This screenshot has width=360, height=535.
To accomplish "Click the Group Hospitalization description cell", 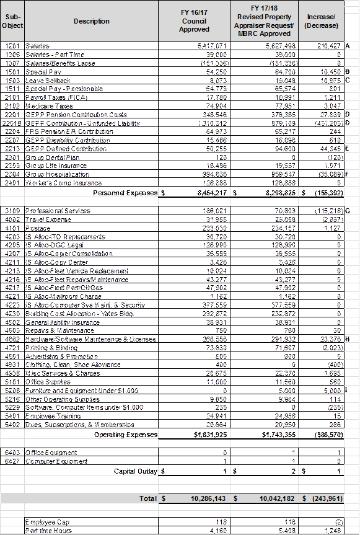I will click(91, 174).
